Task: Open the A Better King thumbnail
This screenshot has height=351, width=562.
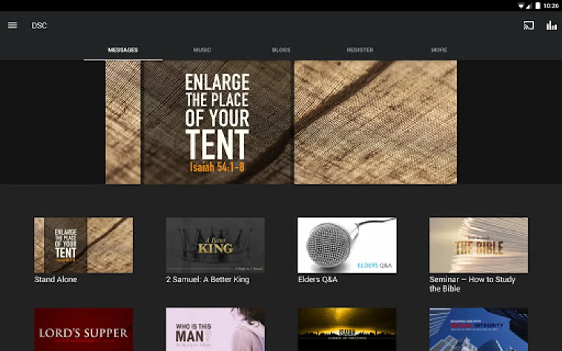Action: pyautogui.click(x=215, y=245)
